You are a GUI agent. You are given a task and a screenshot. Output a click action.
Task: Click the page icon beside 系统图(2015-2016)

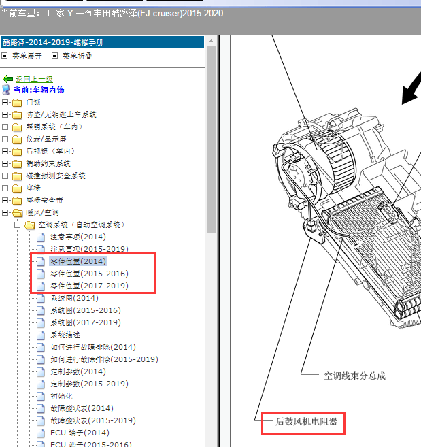(41, 310)
